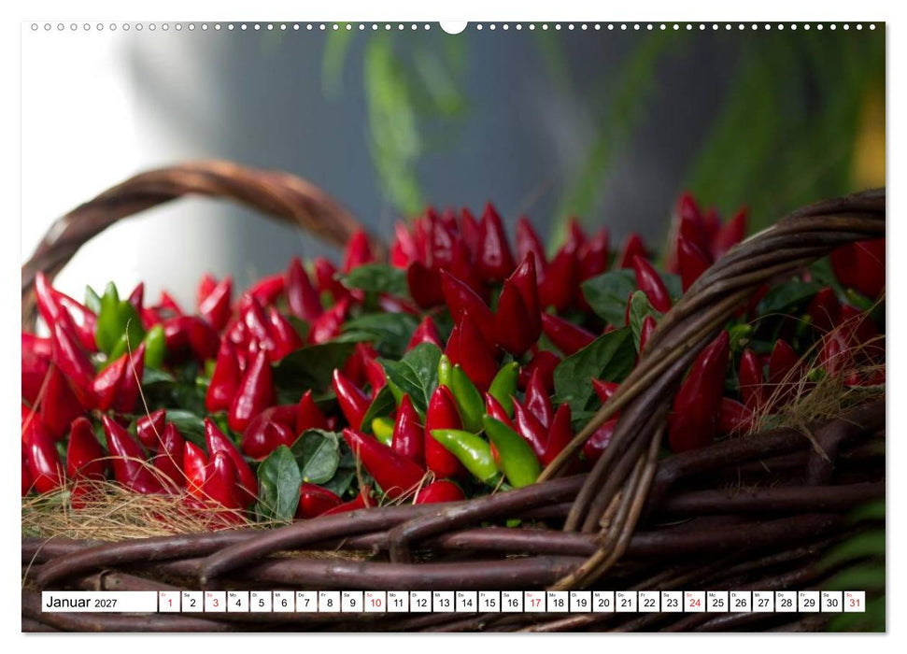Viewport: 907px width, 654px height.
Task: Select date 7 in the calendar strip
Action: [x=306, y=602]
